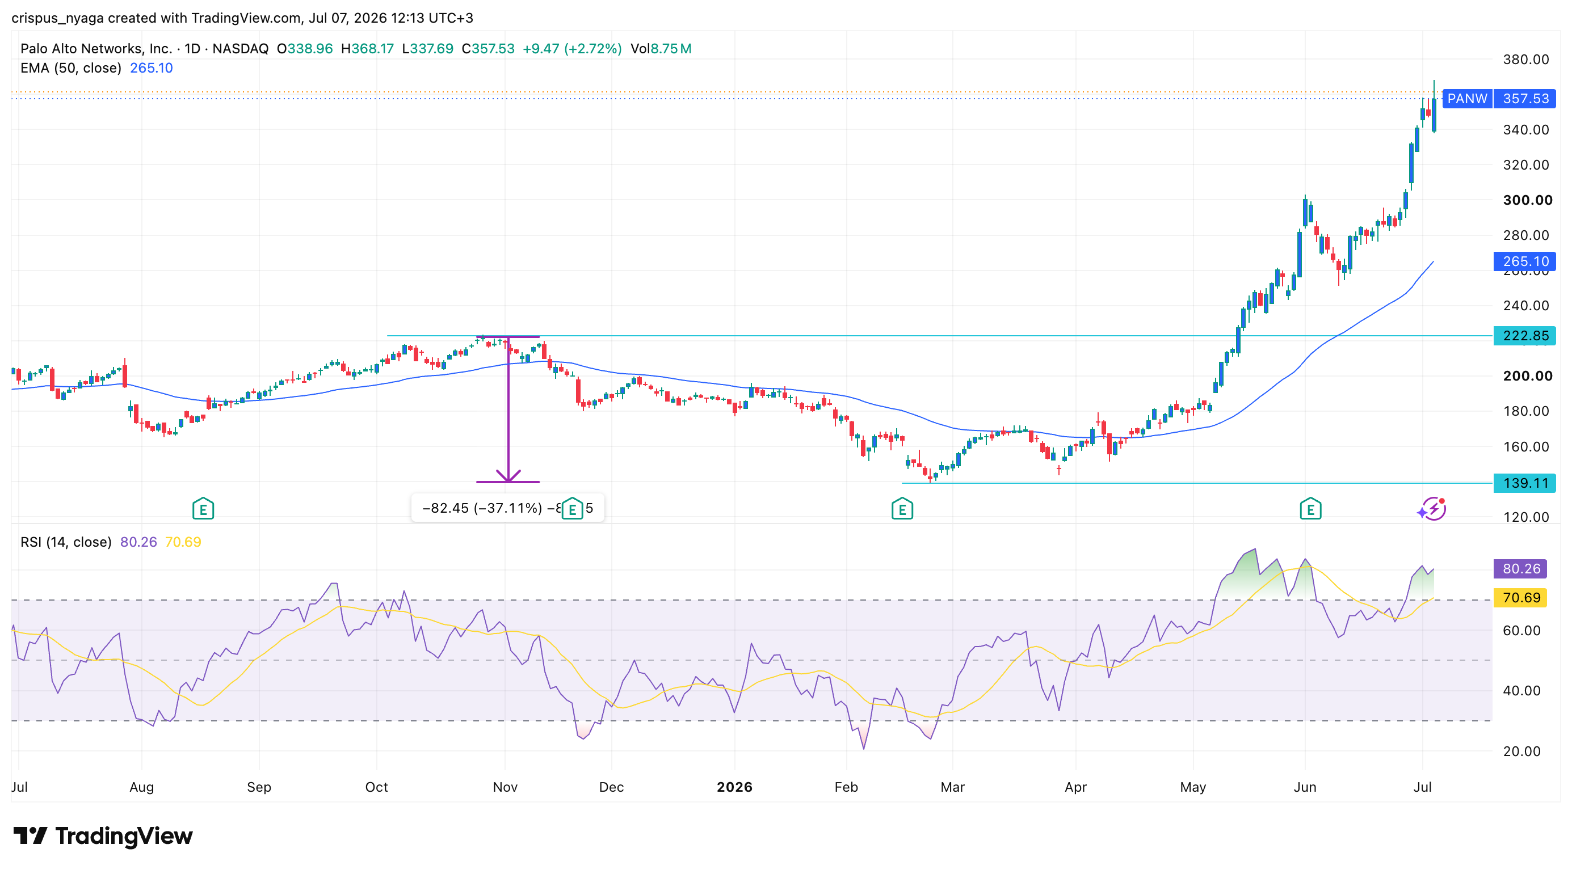Click the Vol 8.75 M value in header
Viewport: 1572px width, 870px height.
[x=661, y=49]
